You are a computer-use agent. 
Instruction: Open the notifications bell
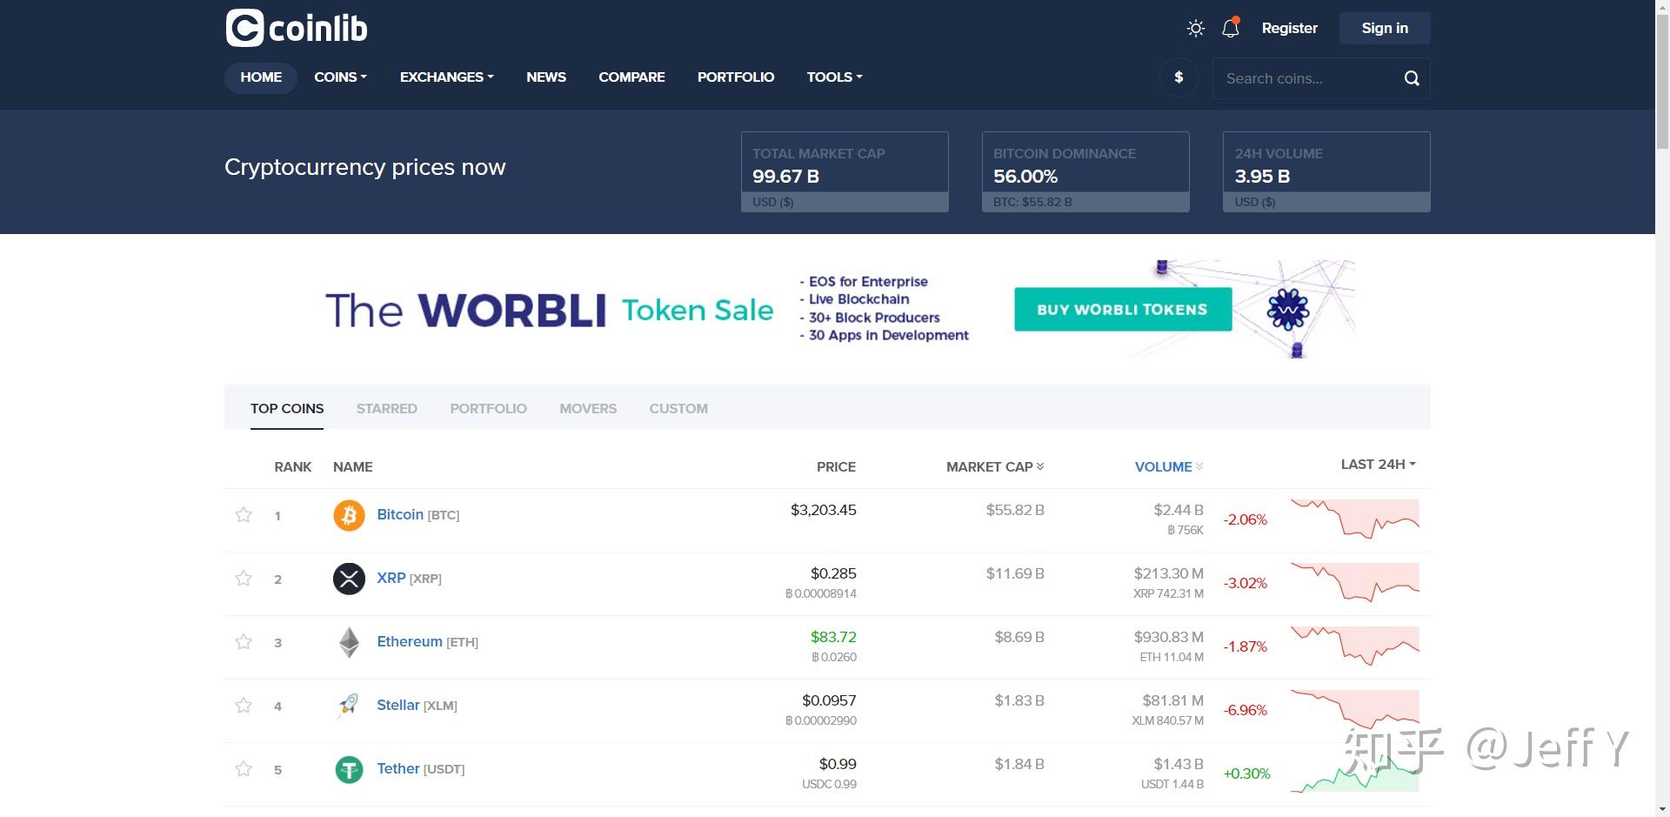pyautogui.click(x=1231, y=28)
